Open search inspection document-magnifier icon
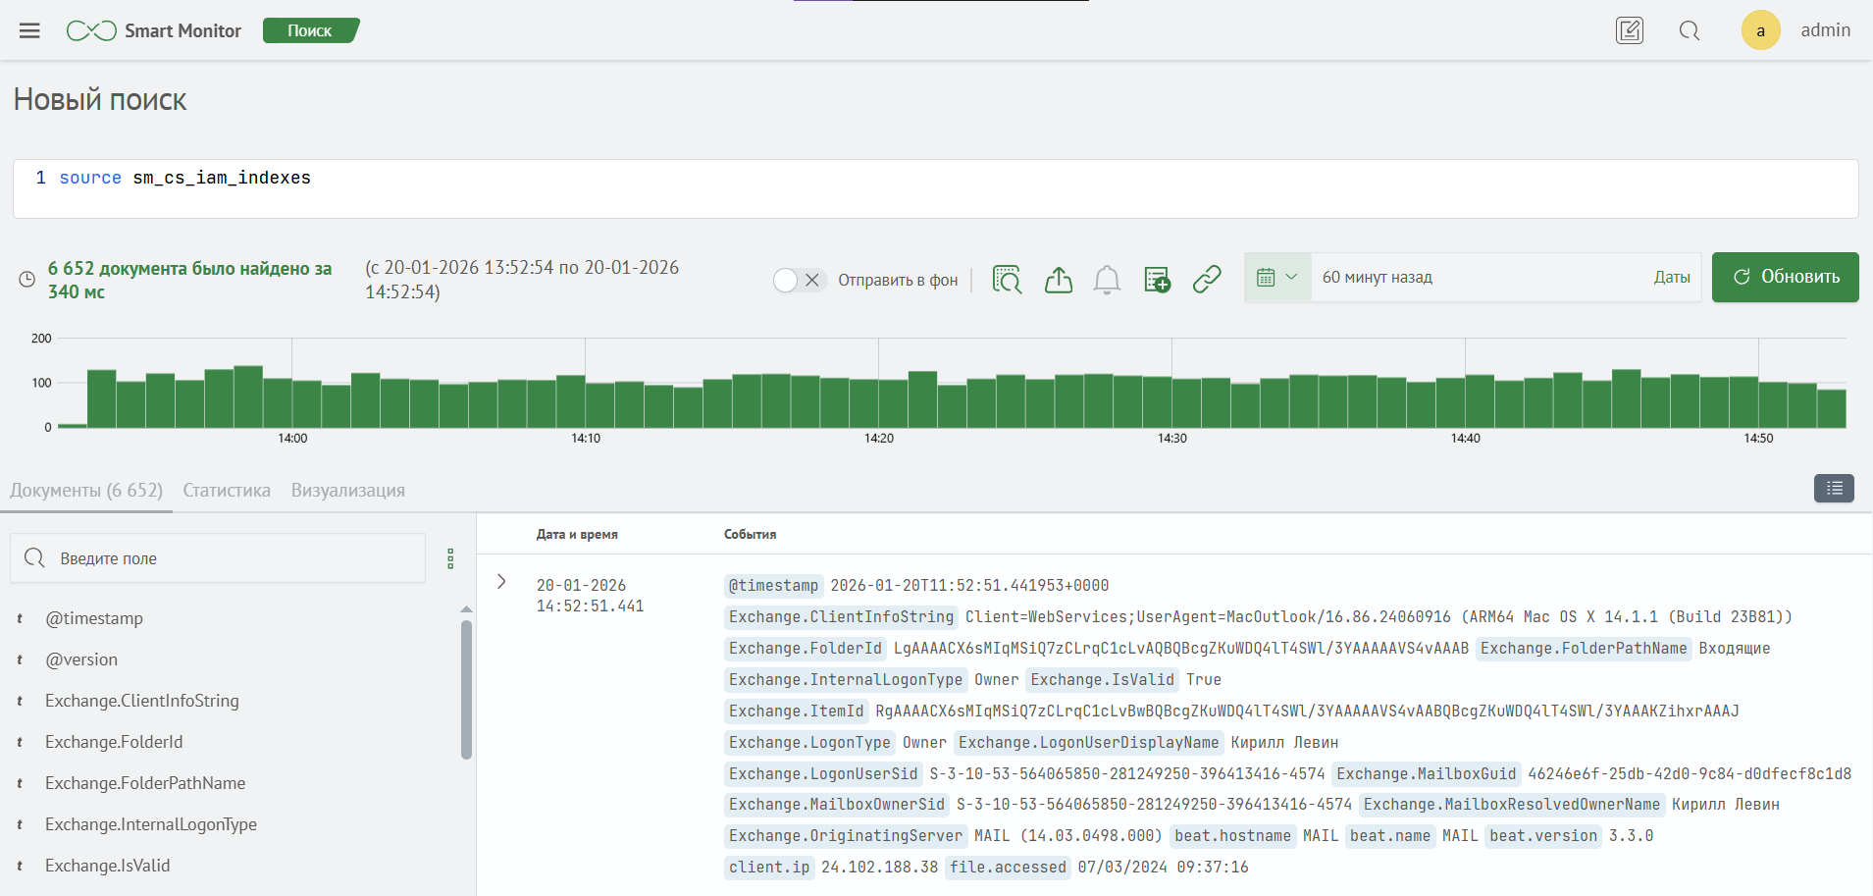1873x896 pixels. (1007, 279)
